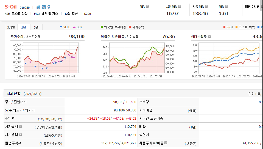The height and width of the screenshot is (149, 263).
Task: Open help icon next to 시가총액 보통주
Action: click(x=20, y=134)
